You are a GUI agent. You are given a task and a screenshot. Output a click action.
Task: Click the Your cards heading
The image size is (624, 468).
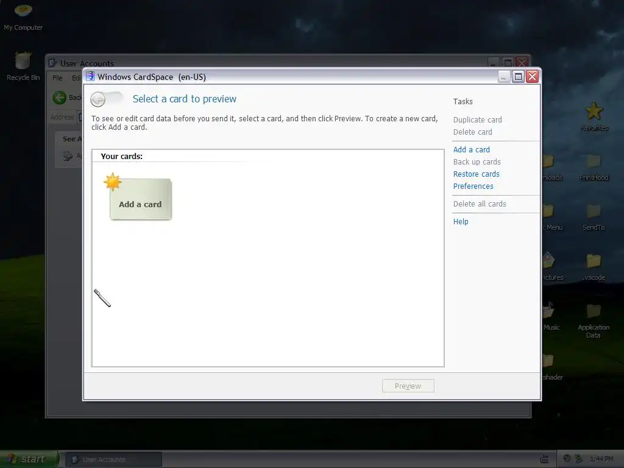pos(121,157)
